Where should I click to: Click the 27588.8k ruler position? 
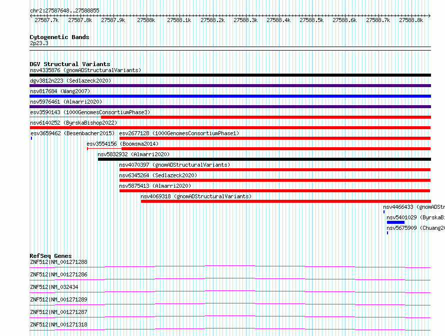coord(411,20)
